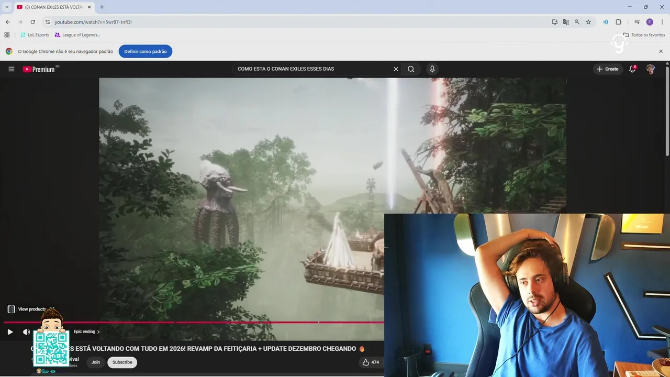Close the Conan Exiles browser tab
The width and height of the screenshot is (670, 377).
coord(89,7)
